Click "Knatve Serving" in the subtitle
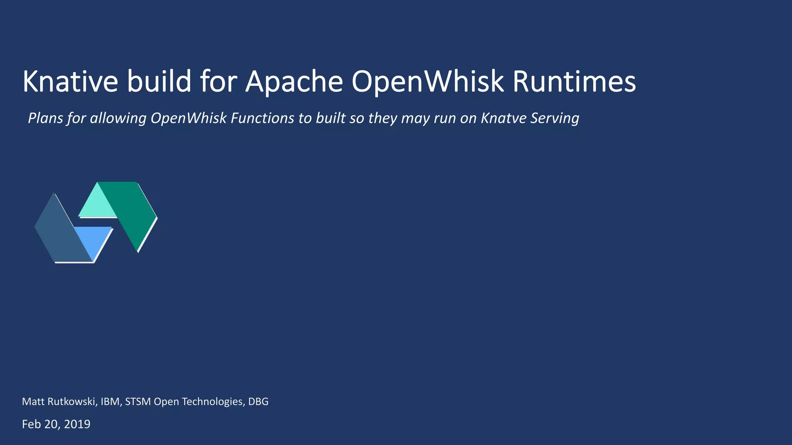This screenshot has width=792, height=445. point(530,118)
